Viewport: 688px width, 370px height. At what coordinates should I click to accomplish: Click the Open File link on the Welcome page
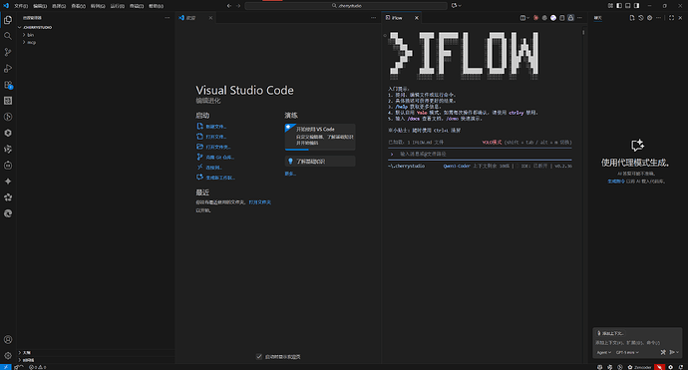(211, 137)
